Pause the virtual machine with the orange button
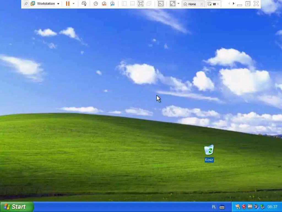Image resolution: width=282 pixels, height=212 pixels. point(68,4)
